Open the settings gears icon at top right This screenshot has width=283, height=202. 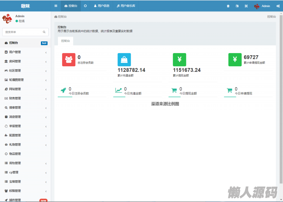click(x=278, y=6)
